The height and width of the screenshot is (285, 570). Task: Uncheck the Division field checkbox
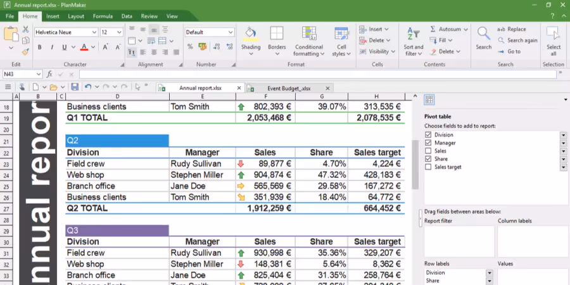(x=428, y=135)
